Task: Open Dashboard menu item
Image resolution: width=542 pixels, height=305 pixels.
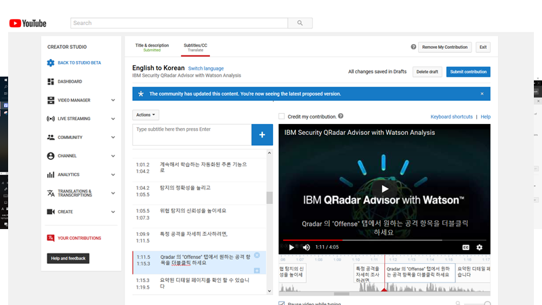Action: click(70, 81)
